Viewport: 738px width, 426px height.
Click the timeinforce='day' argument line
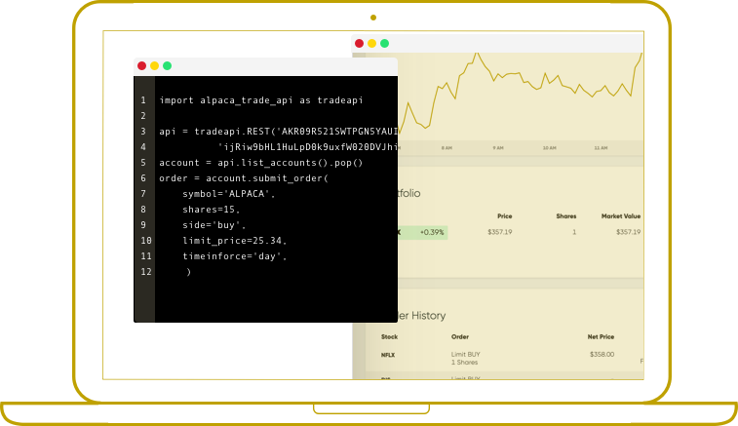(x=235, y=256)
